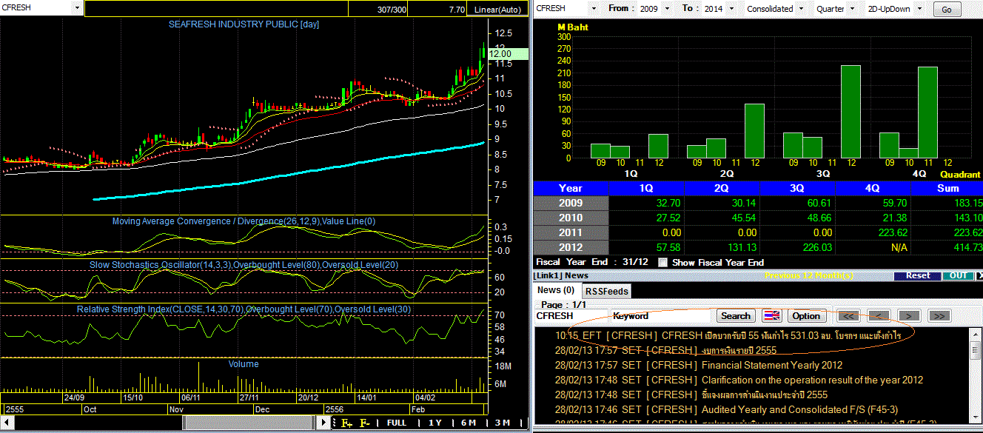Click the Moving Average Convergence / Divergence label
983x433 pixels.
(244, 221)
